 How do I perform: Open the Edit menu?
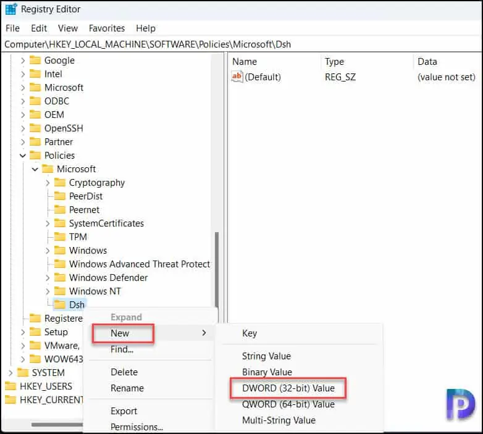coord(39,28)
